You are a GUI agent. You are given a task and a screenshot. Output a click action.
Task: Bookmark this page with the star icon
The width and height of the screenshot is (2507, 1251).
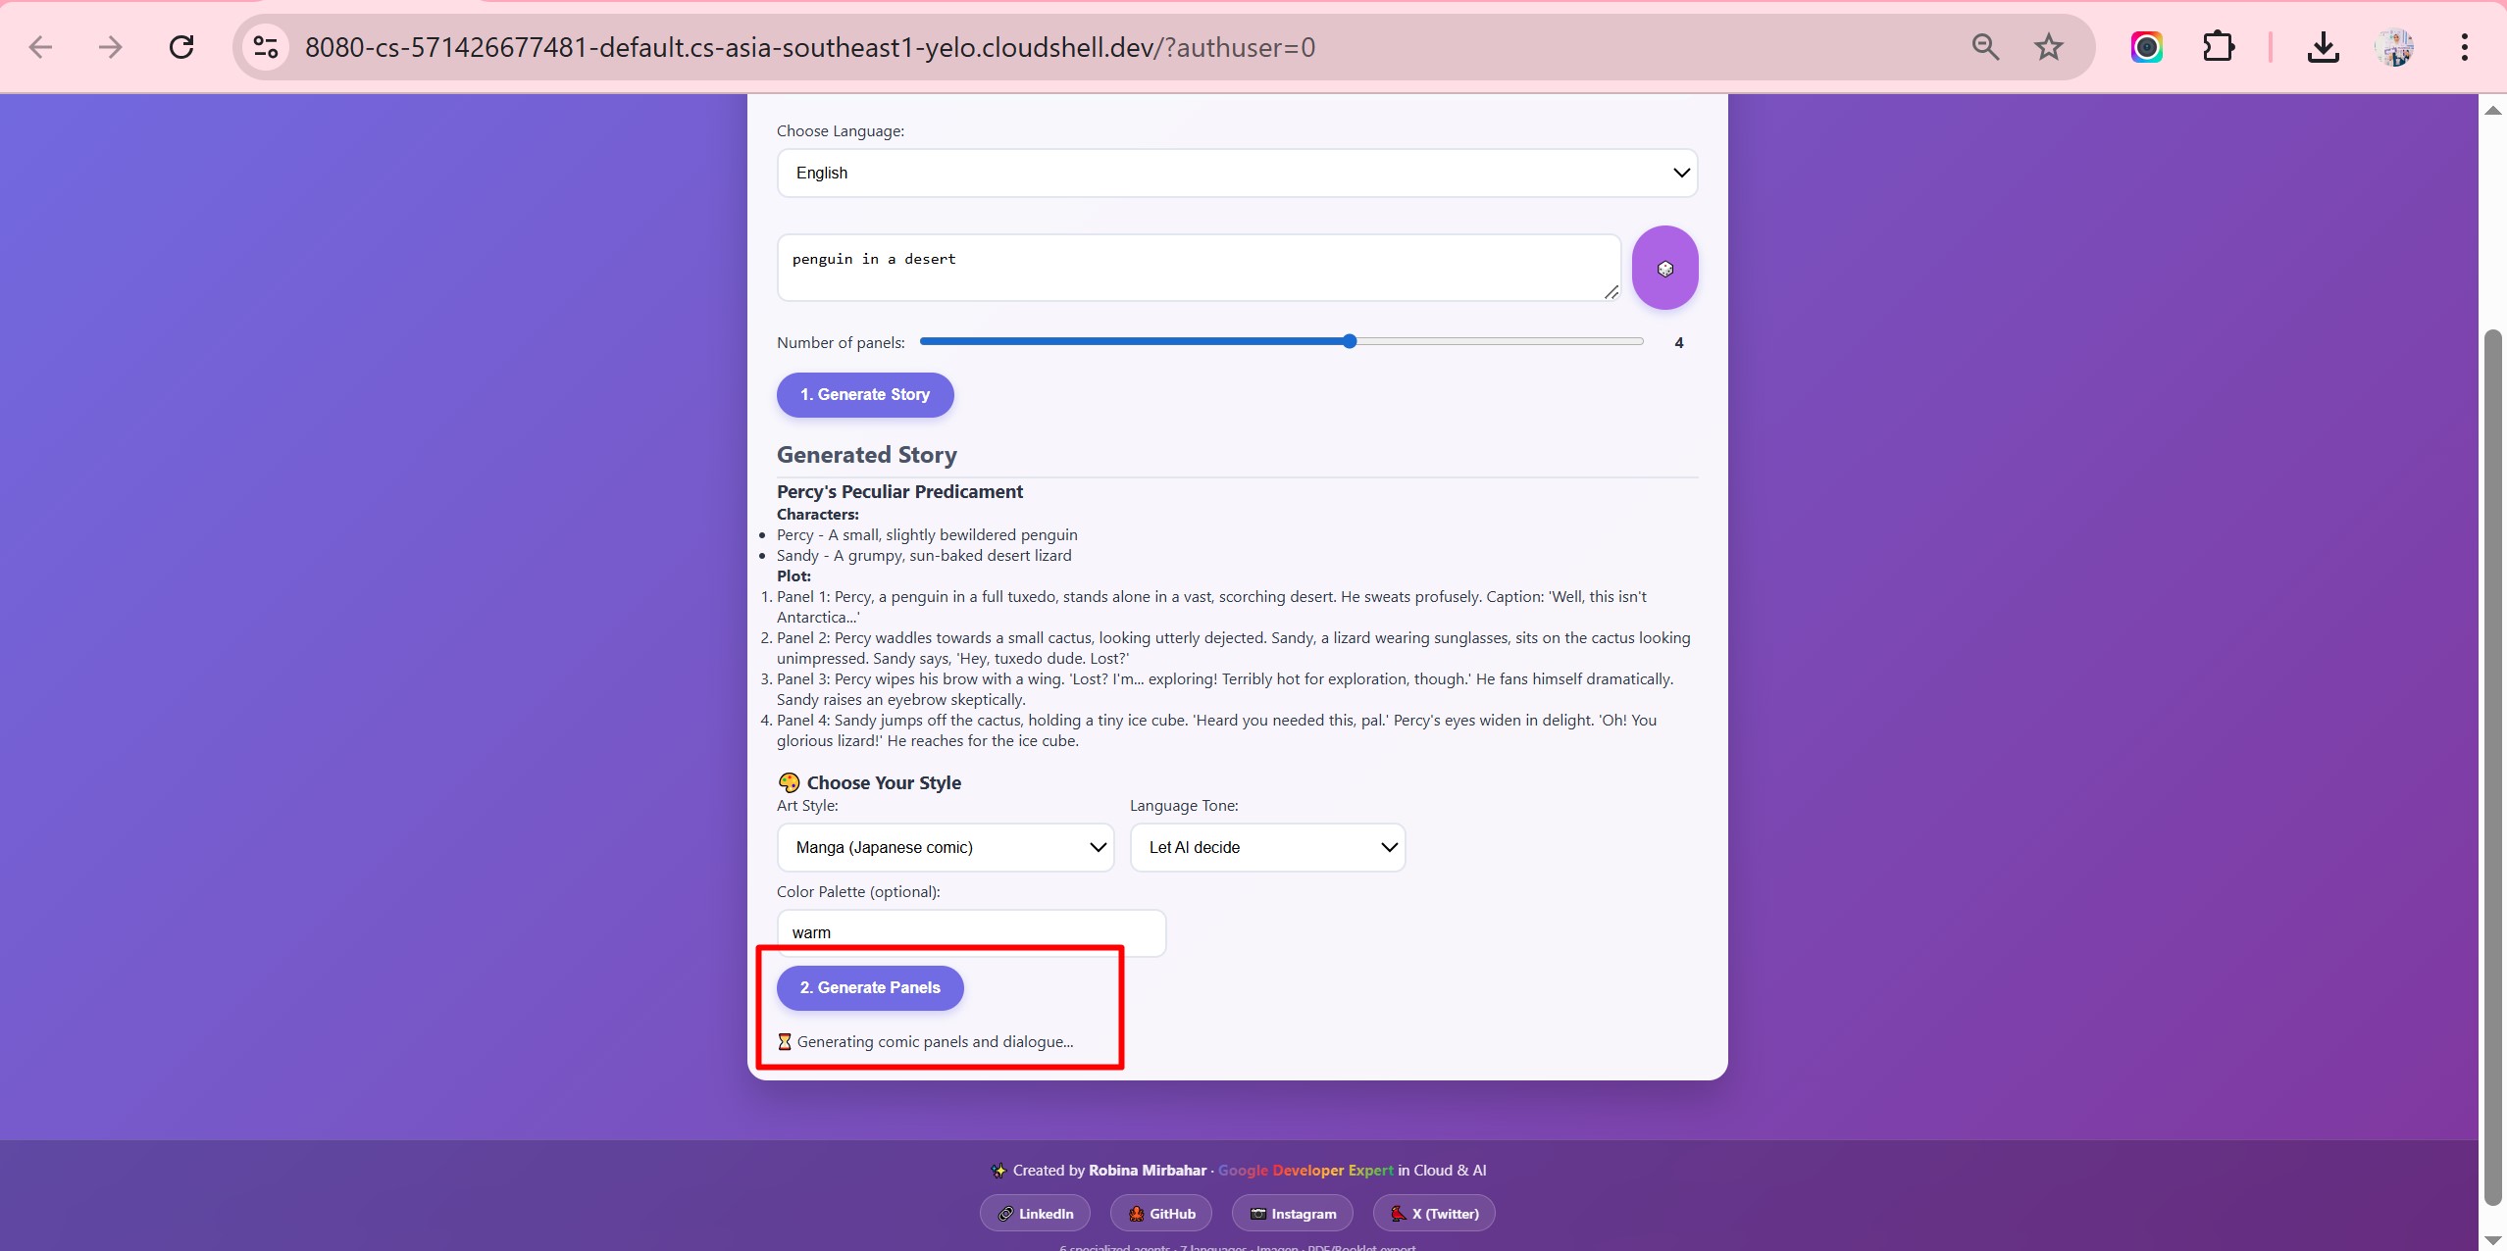[x=2048, y=47]
